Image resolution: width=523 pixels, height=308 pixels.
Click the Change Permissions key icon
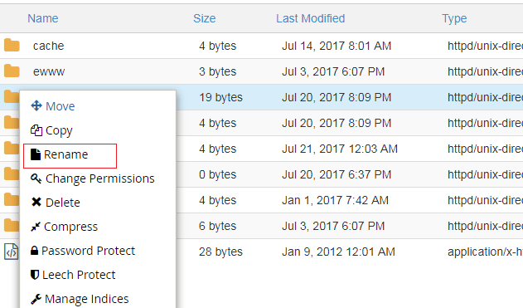(x=36, y=178)
